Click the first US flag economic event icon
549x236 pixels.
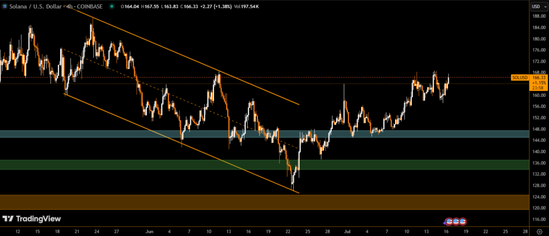[450, 220]
